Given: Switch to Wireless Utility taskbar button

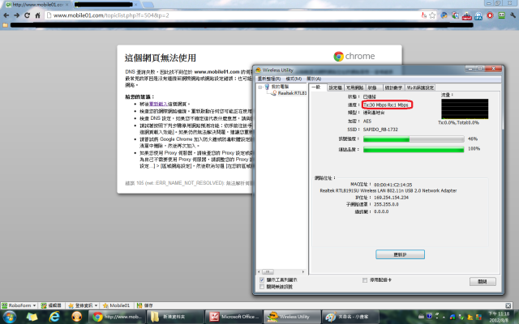Looking at the screenshot, I should point(292,317).
